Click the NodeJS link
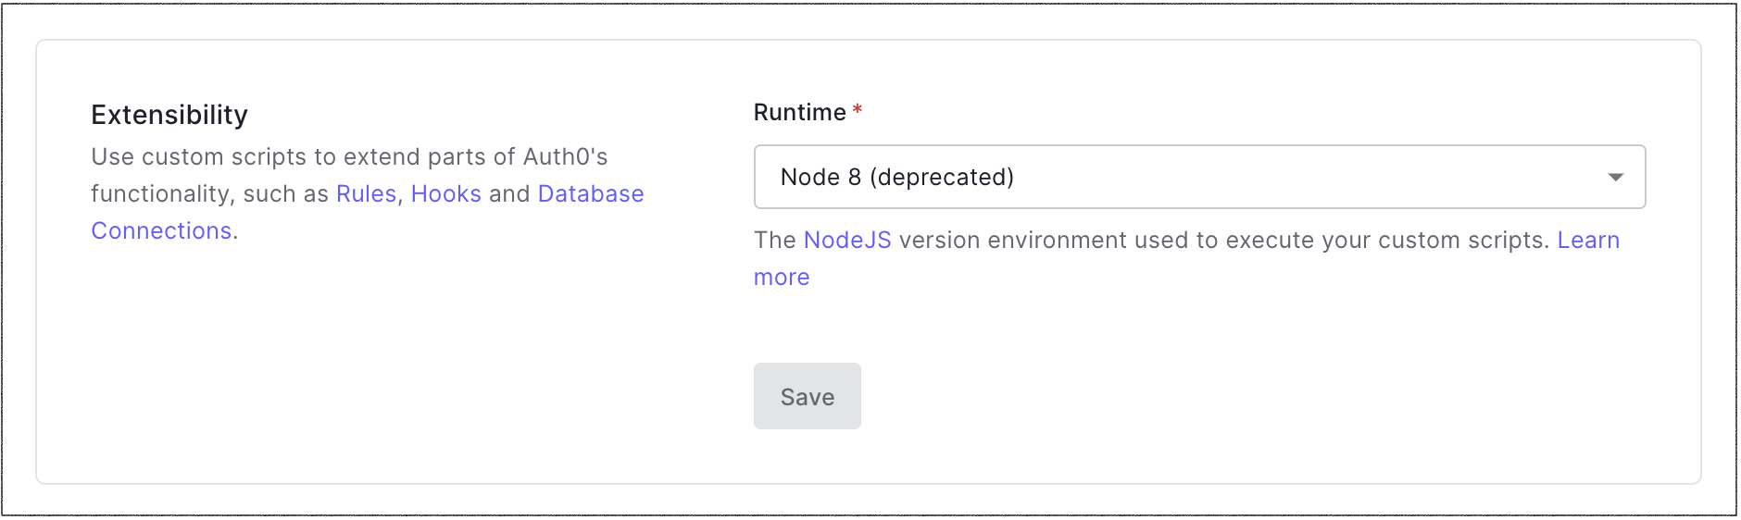This screenshot has width=1741, height=520. tap(846, 241)
